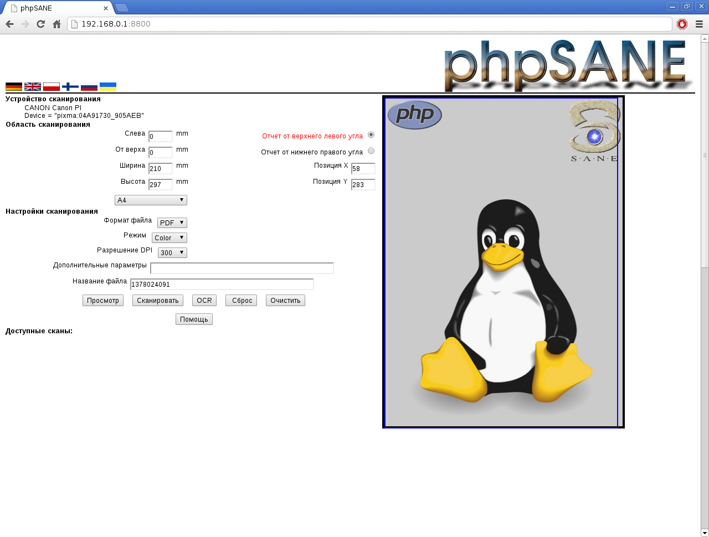Click the red adblock extension icon

click(682, 24)
